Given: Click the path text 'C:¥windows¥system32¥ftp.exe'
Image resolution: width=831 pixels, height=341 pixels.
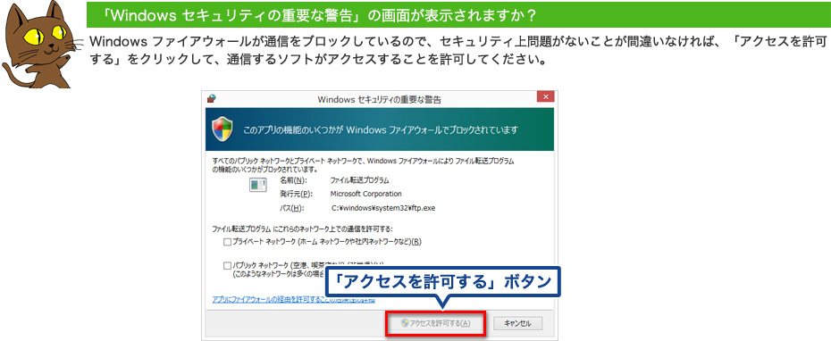Looking at the screenshot, I should [383, 208].
